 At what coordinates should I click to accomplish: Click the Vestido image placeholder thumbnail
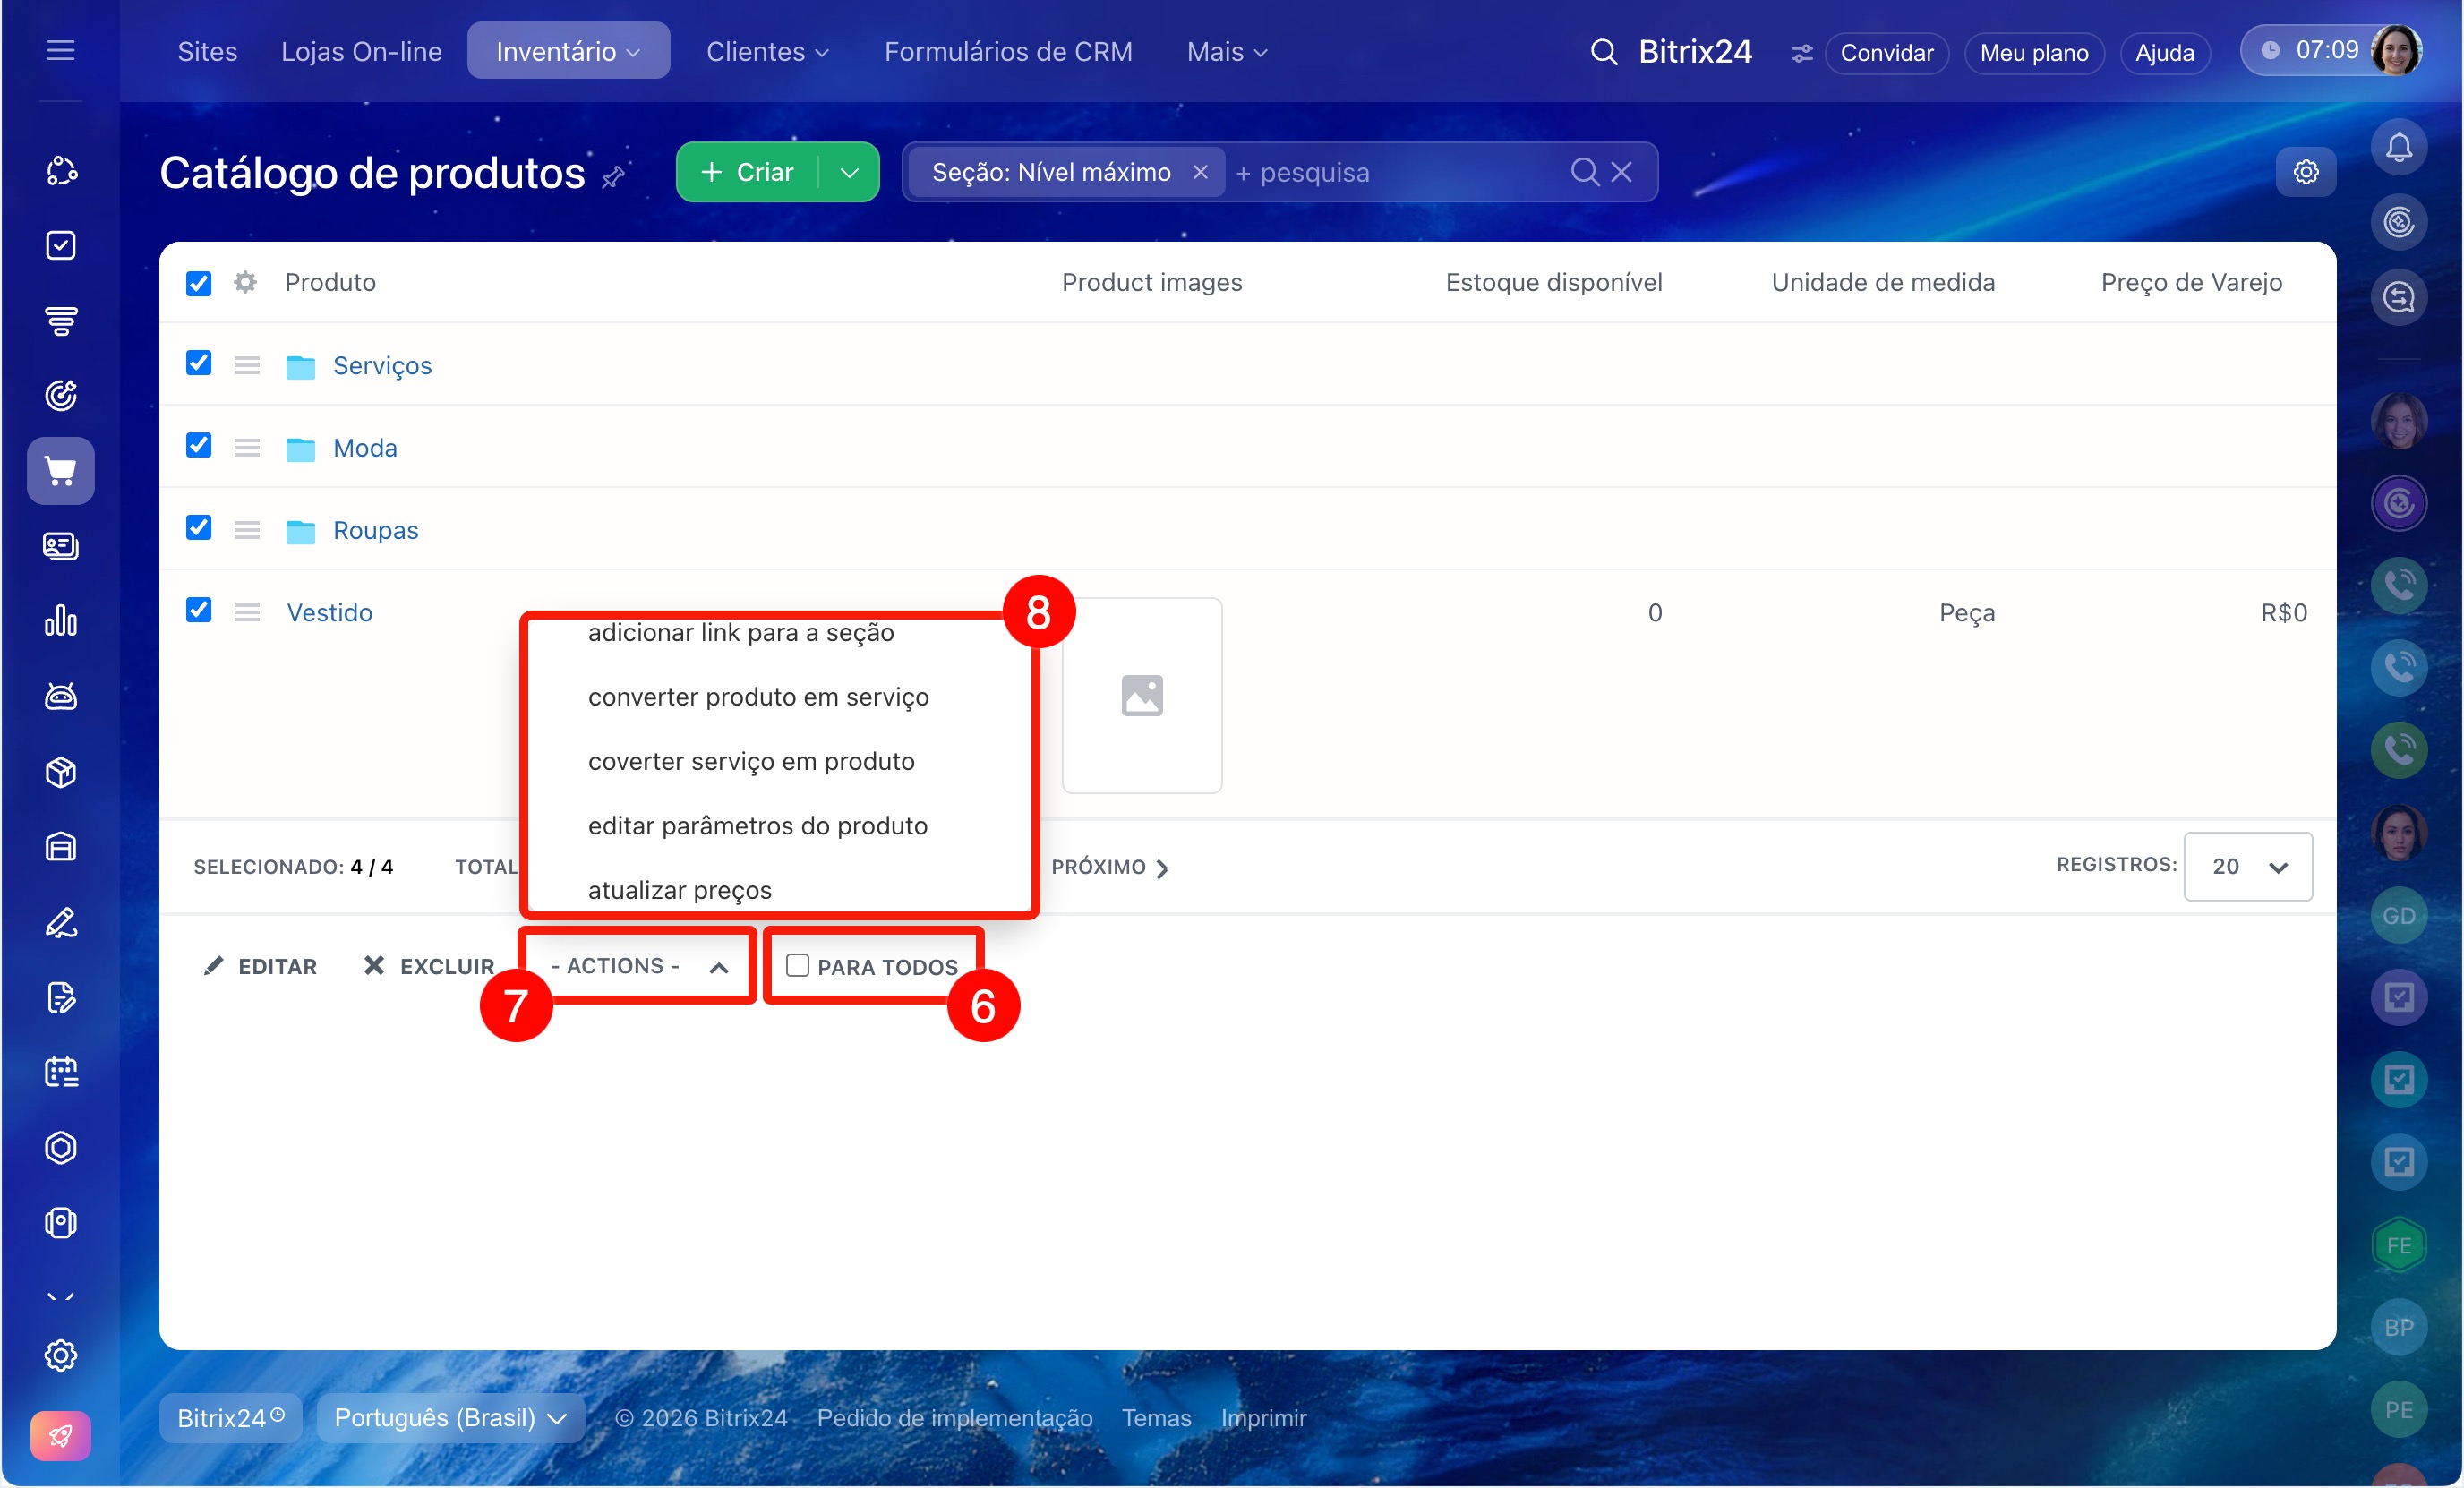point(1141,696)
